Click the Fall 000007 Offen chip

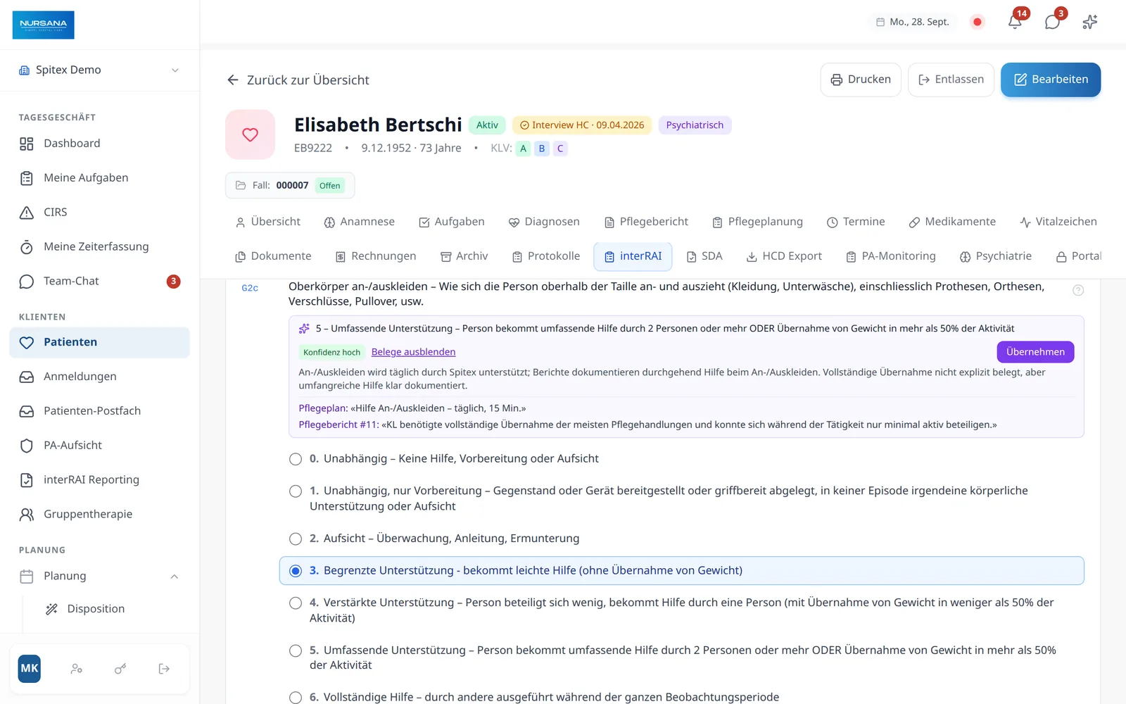tap(290, 186)
